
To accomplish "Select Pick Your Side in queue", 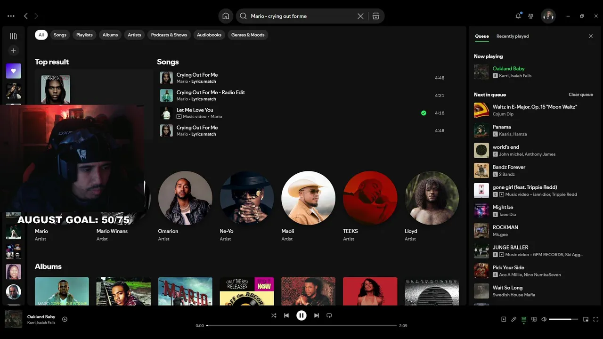I will coord(534,271).
